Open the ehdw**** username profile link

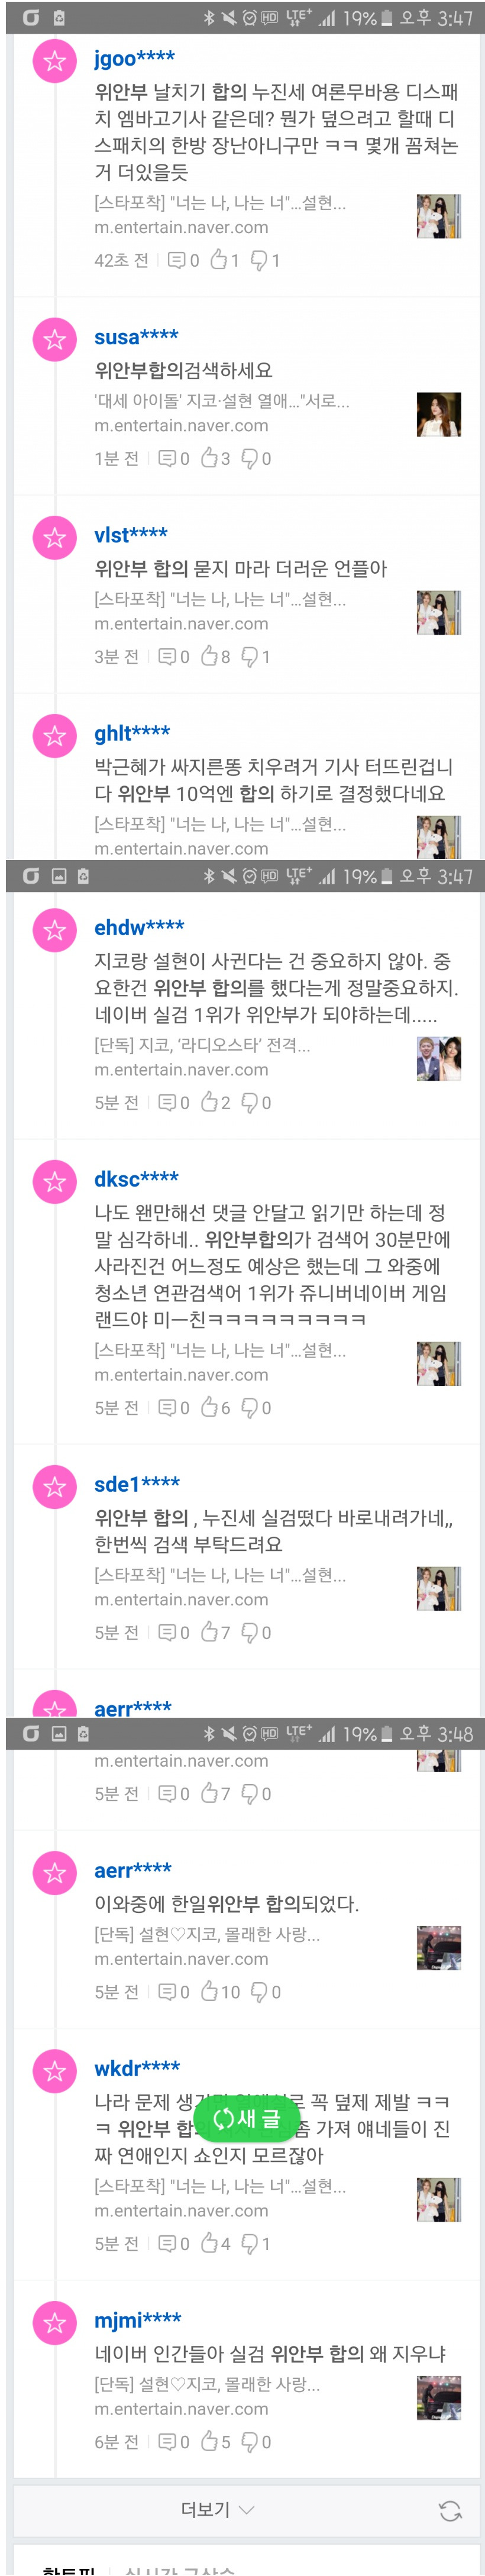[x=139, y=928]
